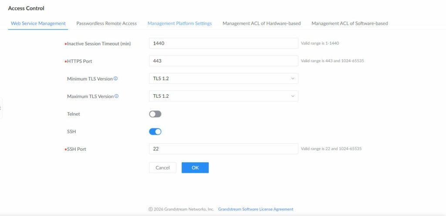Click the Telnet label
446x216 pixels.
[x=73, y=114]
